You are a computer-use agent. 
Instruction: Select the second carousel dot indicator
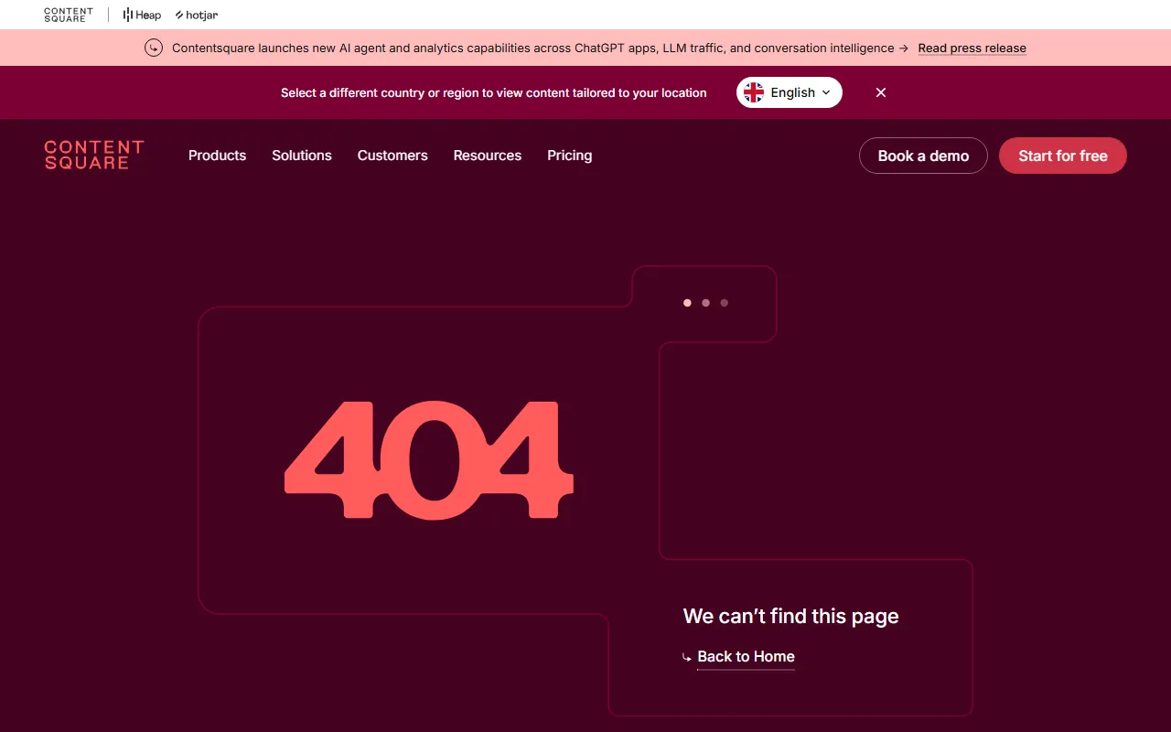pos(705,303)
